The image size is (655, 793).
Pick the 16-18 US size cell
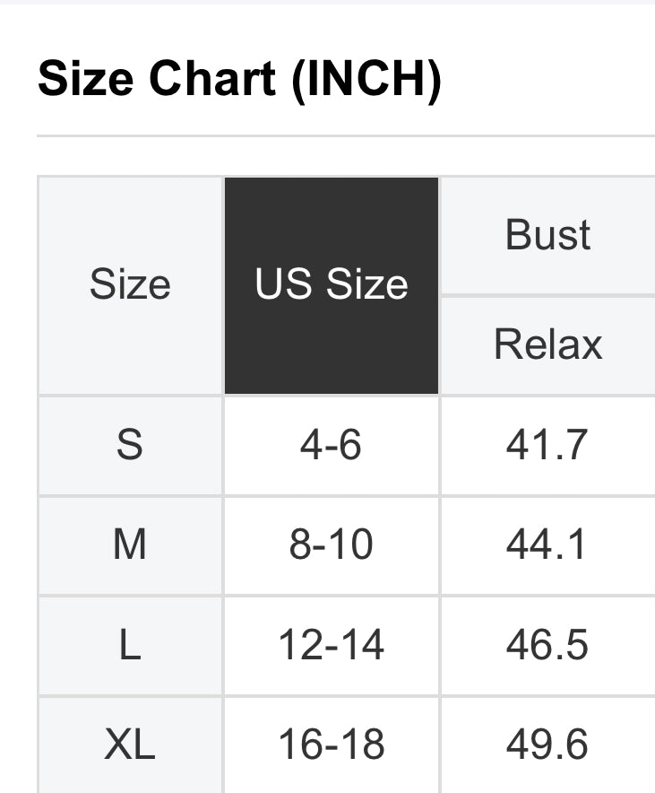[x=332, y=745]
